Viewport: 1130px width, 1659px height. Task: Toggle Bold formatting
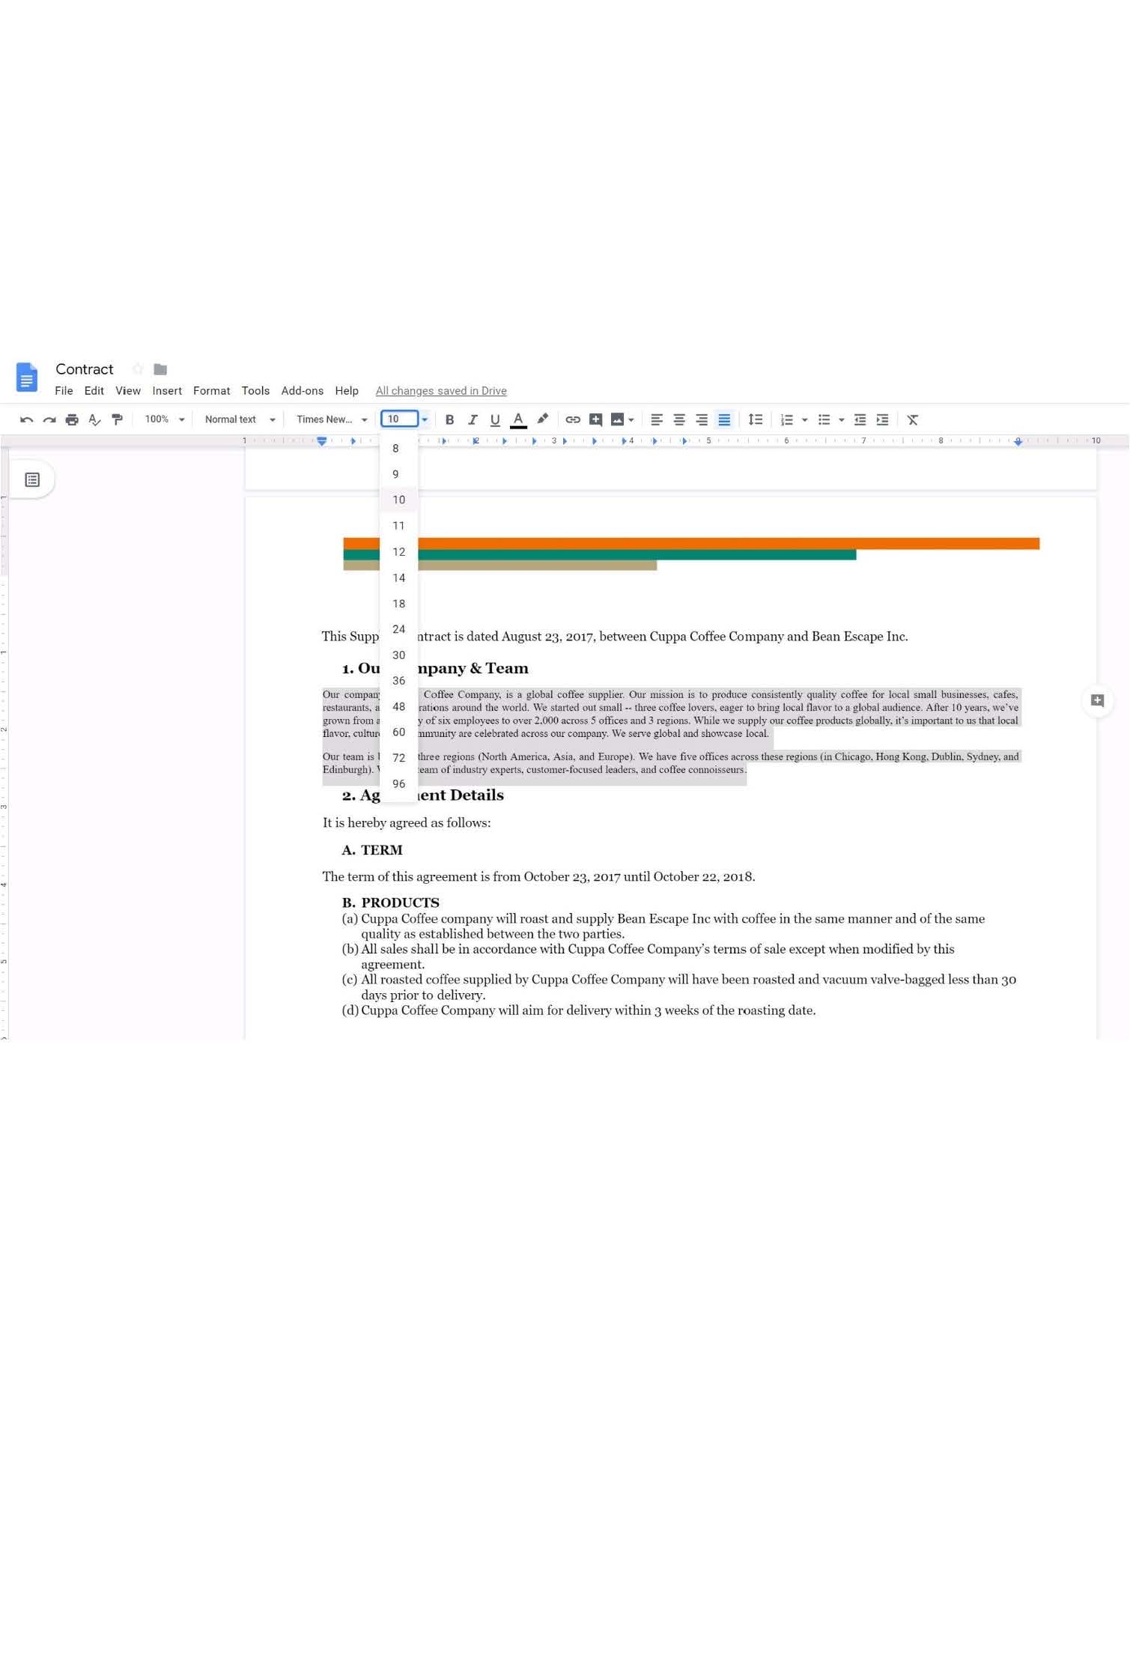[x=449, y=419]
